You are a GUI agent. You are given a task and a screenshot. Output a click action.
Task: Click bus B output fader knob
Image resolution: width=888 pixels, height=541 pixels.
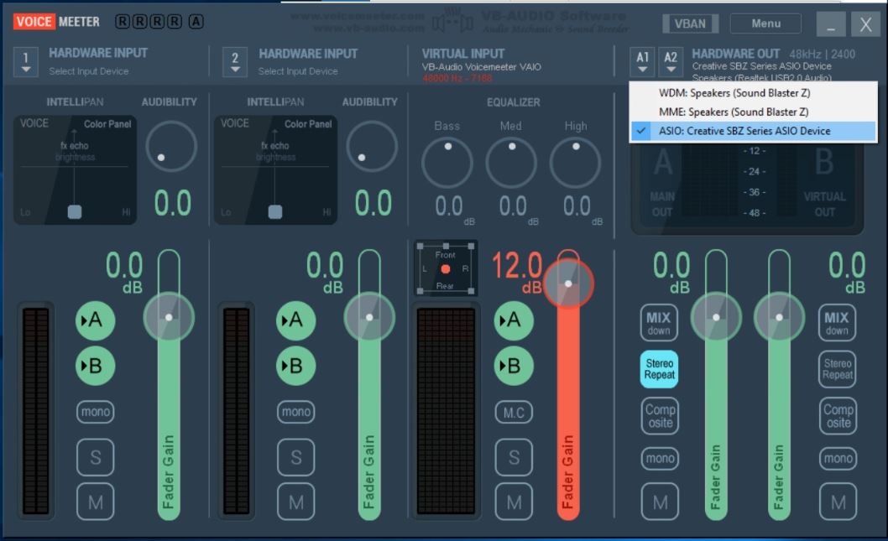click(779, 317)
